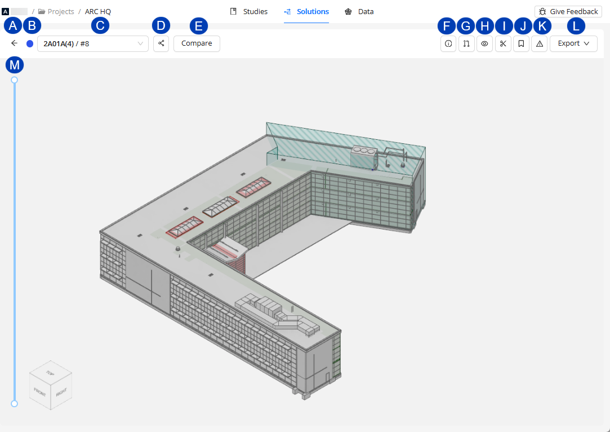This screenshot has height=432, width=610.
Task: Click the Projects breadcrumb link
Action: tap(56, 12)
